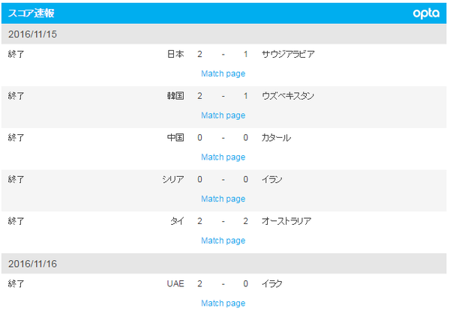This screenshot has width=450, height=311.
Task: Select the 2016/11/15 date header
Action: pos(223,34)
